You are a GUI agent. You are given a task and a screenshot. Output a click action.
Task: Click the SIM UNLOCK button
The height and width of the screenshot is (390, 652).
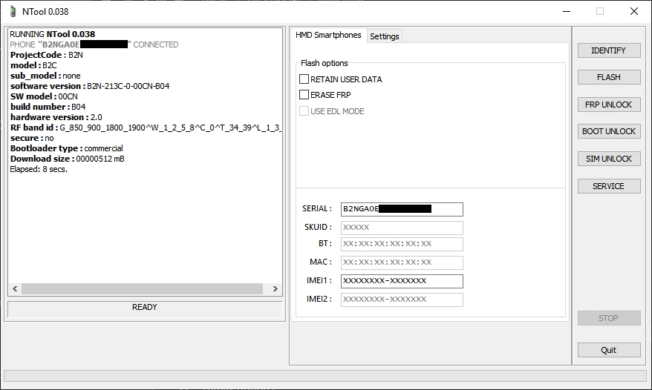click(609, 159)
